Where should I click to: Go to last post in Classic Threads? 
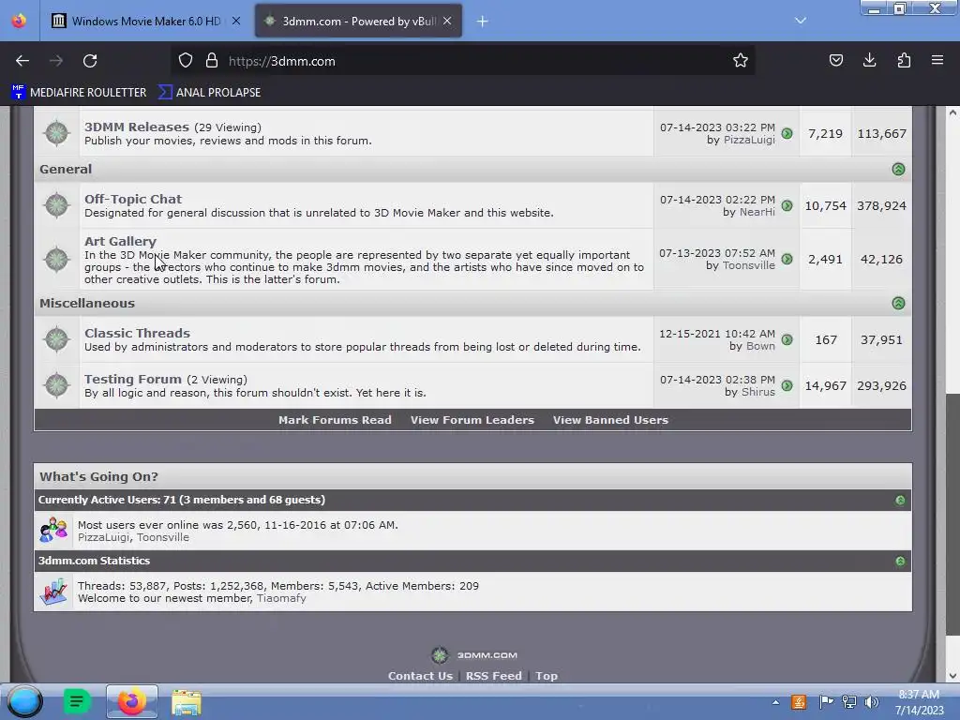[787, 339]
